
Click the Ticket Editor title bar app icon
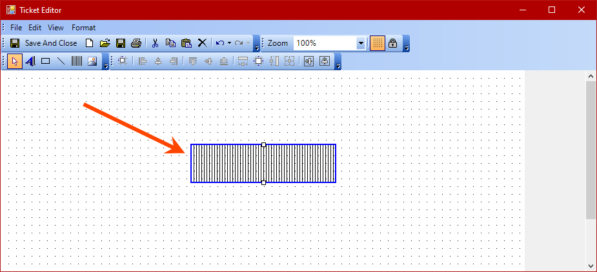(11, 10)
